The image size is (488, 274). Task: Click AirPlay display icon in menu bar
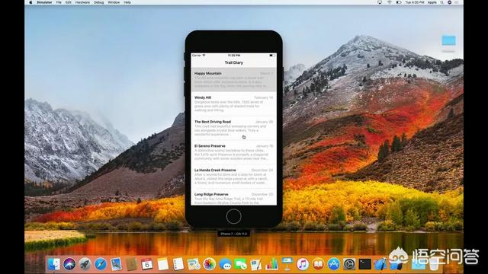click(380, 2)
